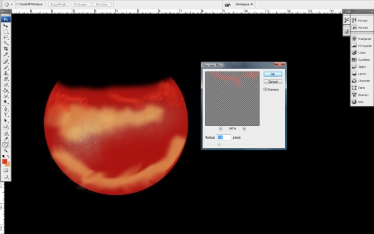This screenshot has height=234, width=374.
Task: Select the Crop tool
Action: coord(6,49)
